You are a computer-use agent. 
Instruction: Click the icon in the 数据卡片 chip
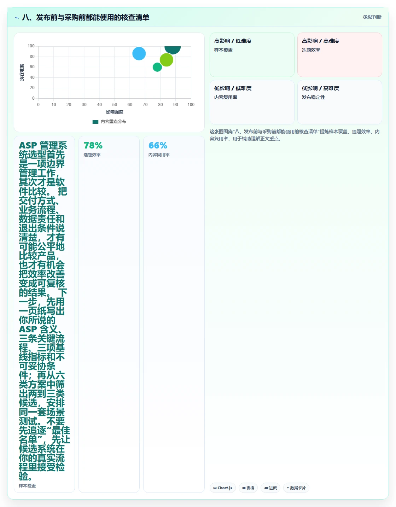(x=288, y=488)
